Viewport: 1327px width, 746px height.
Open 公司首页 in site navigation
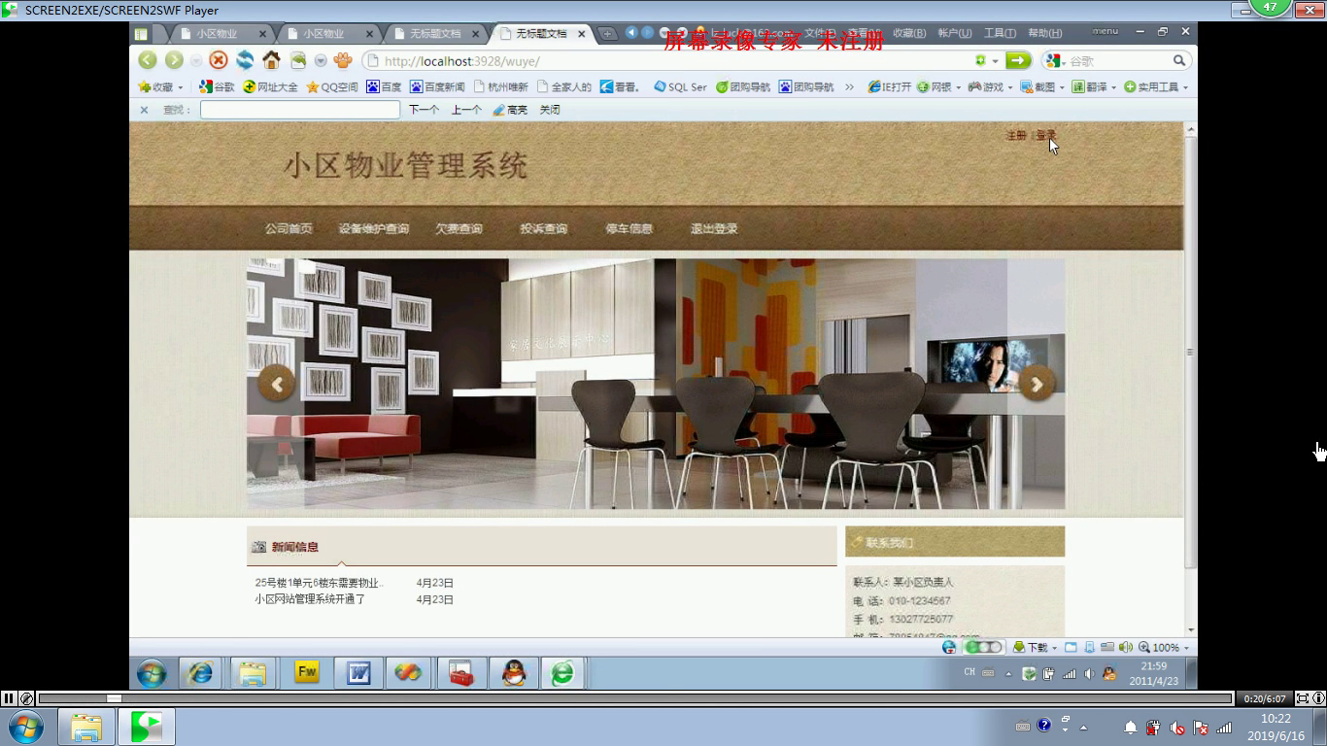(x=289, y=229)
